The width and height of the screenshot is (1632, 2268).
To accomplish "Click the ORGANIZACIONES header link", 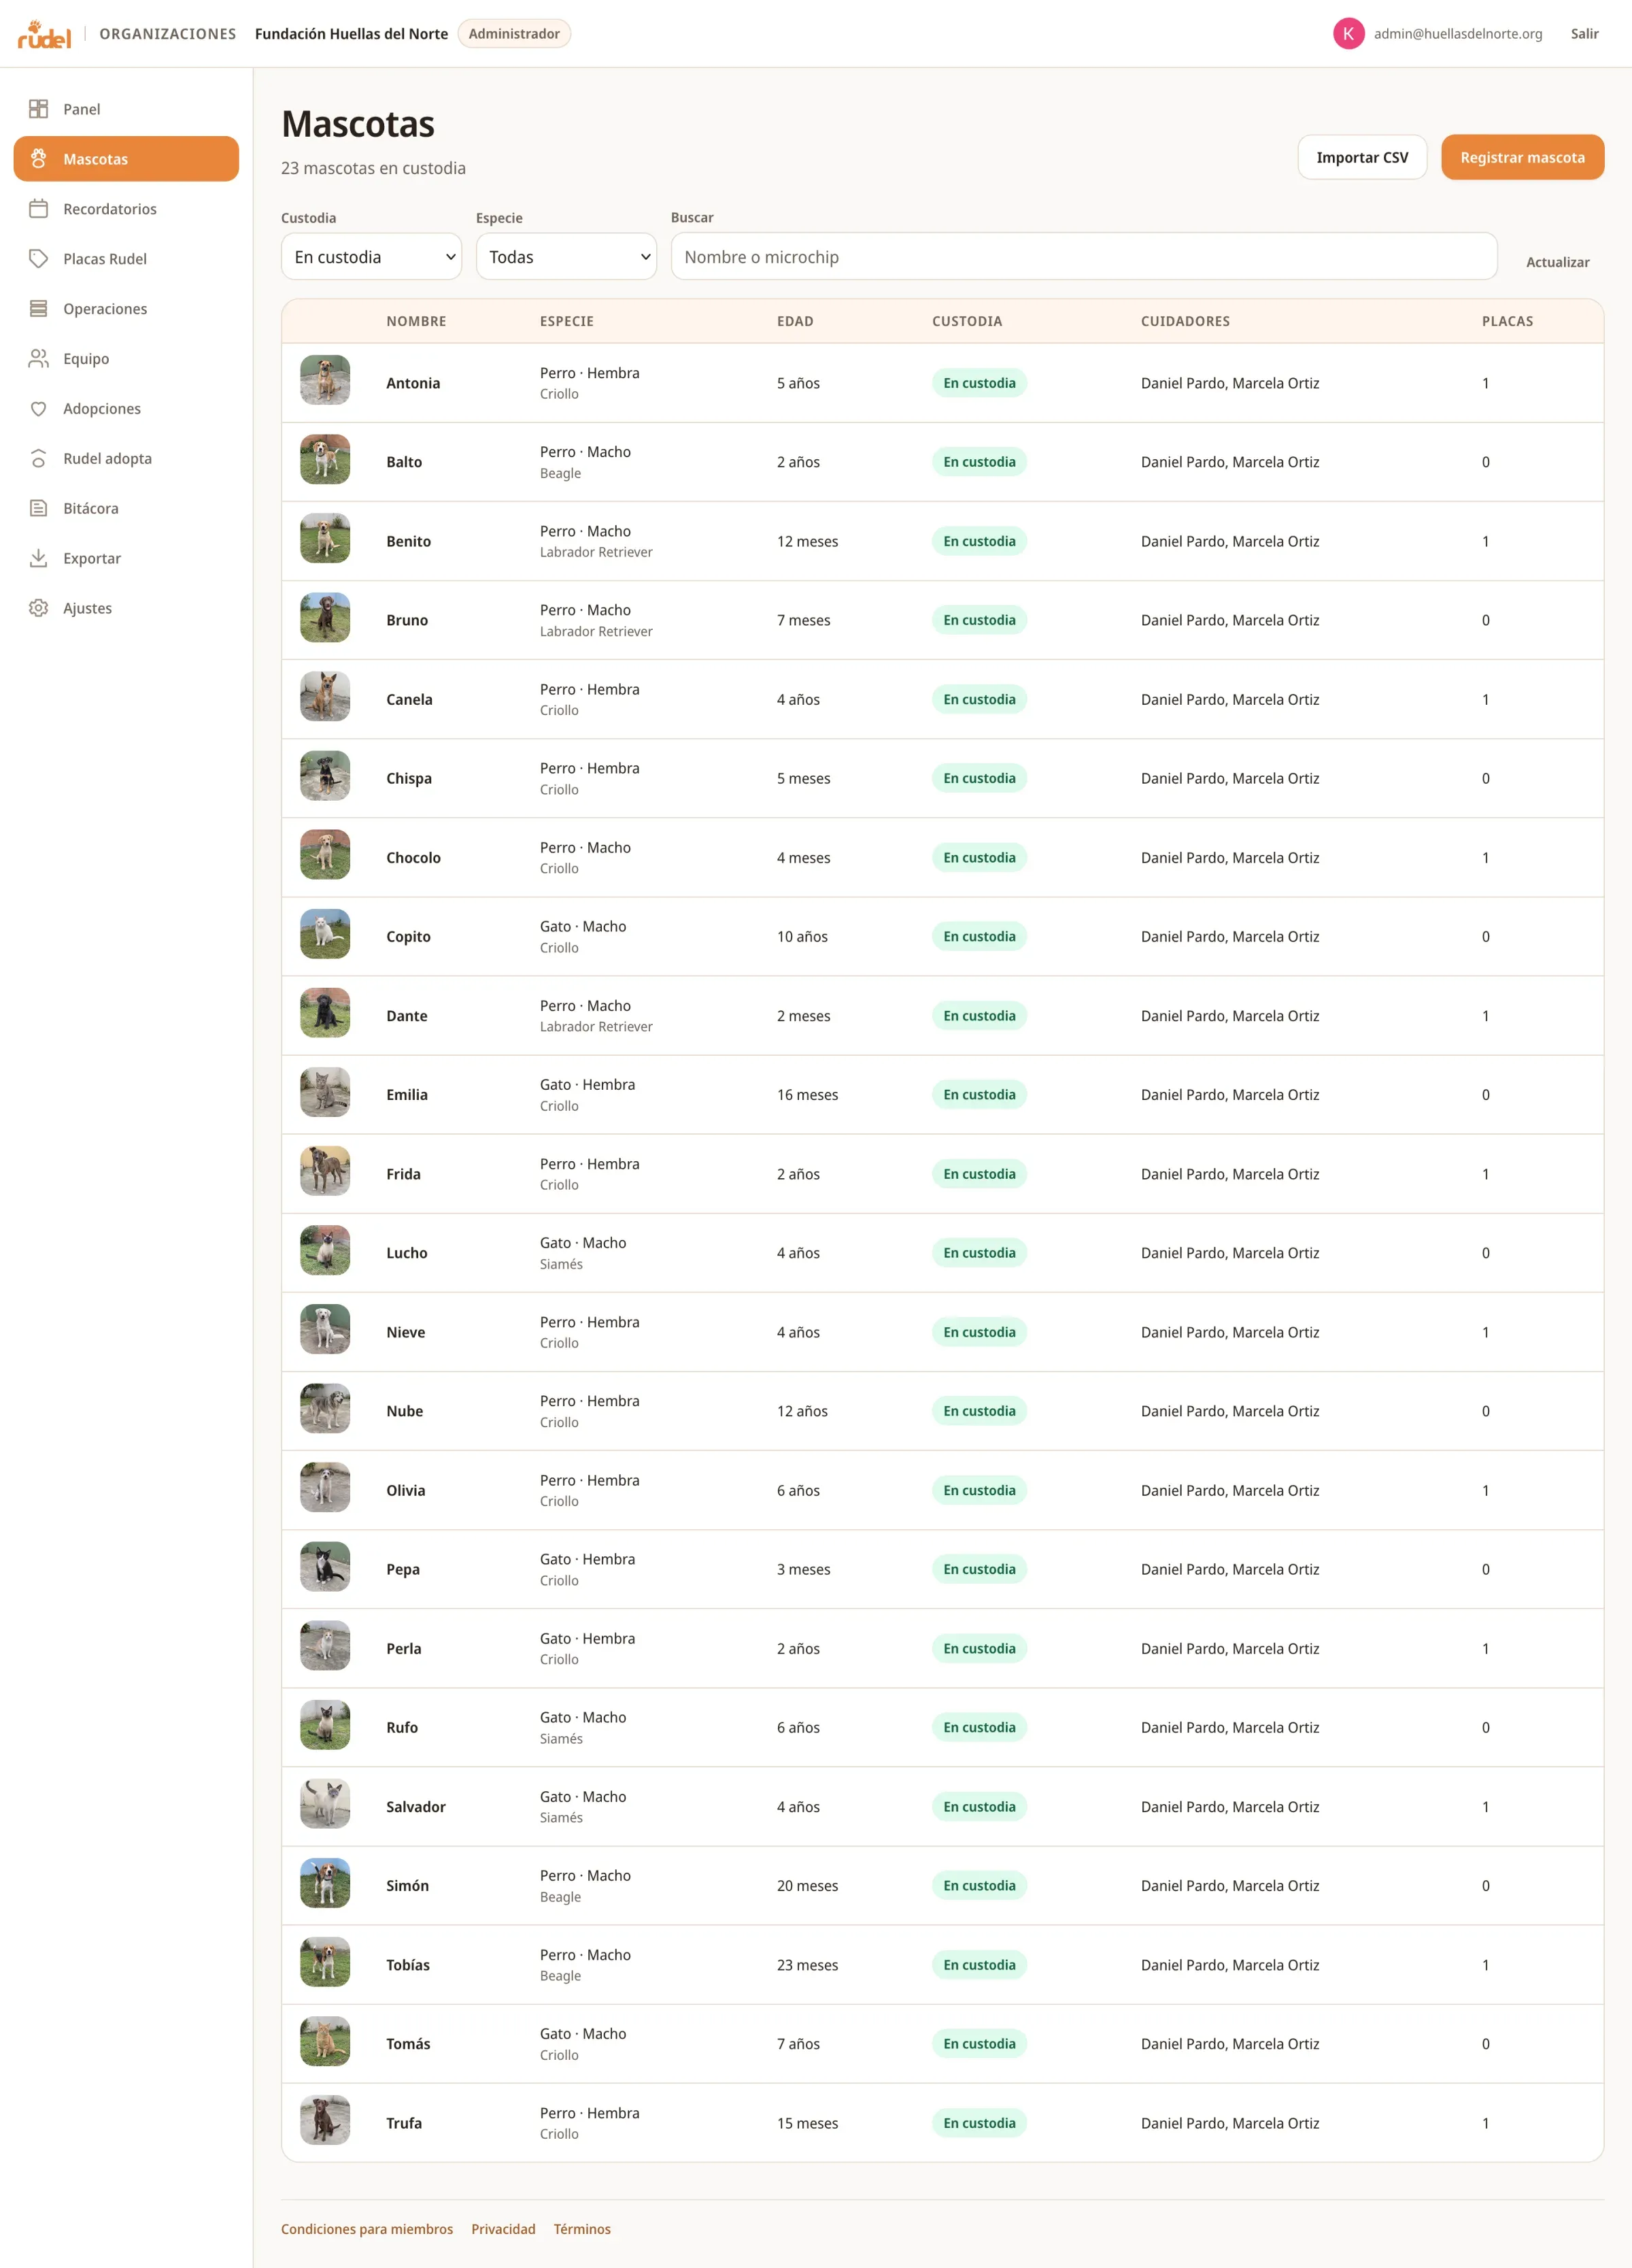I will pyautogui.click(x=168, y=34).
